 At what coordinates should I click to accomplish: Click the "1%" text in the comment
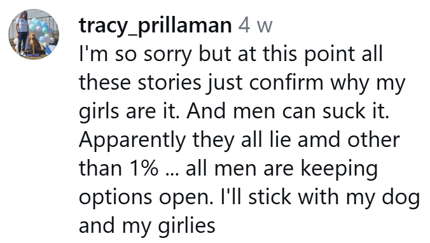[143, 169]
